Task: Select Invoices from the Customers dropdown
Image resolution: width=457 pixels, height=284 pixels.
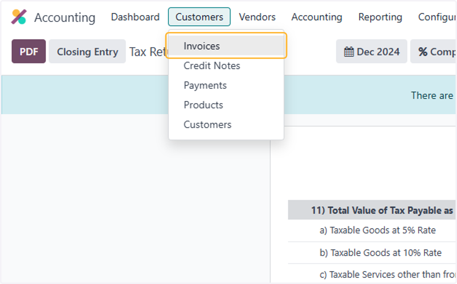Action: (x=226, y=46)
